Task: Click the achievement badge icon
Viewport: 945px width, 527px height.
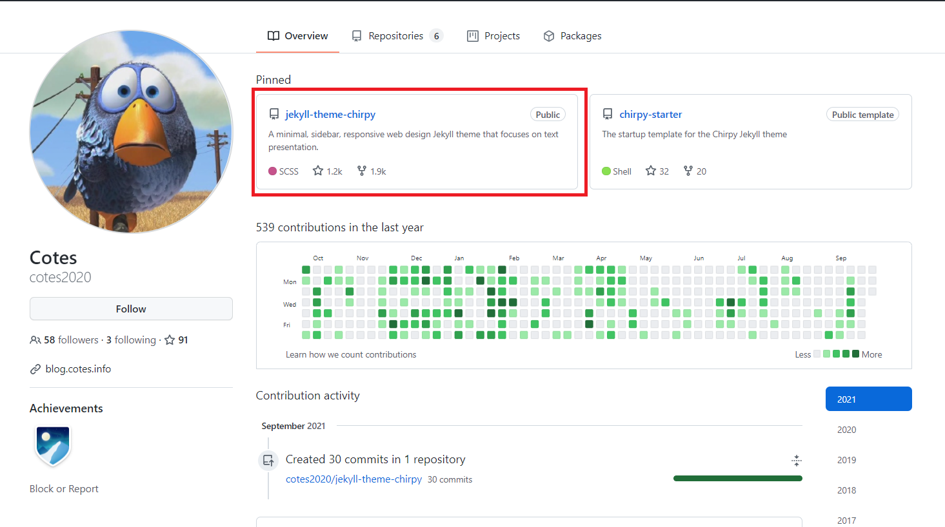Action: pos(53,446)
